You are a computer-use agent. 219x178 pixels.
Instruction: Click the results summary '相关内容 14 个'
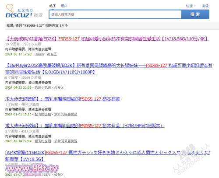tap(57, 25)
